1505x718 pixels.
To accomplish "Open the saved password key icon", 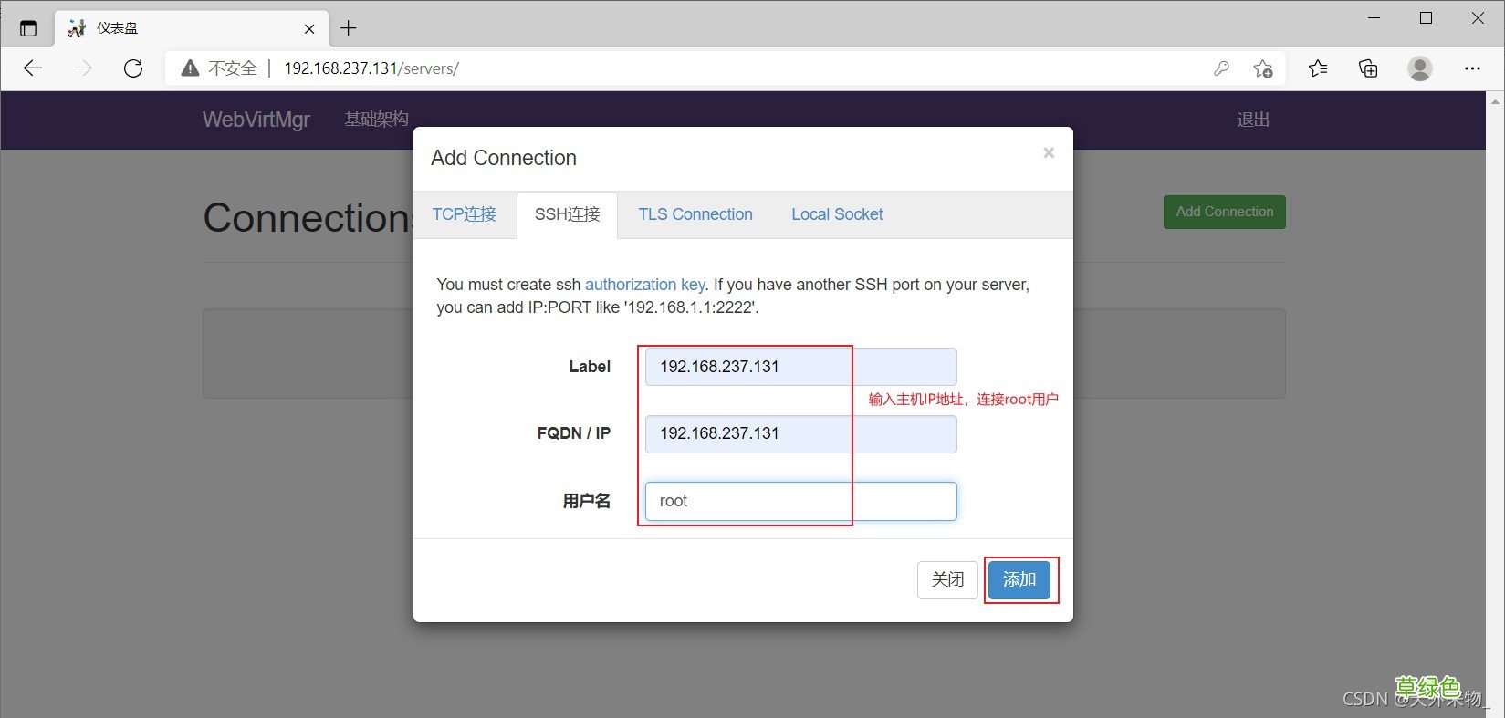I will pos(1221,68).
